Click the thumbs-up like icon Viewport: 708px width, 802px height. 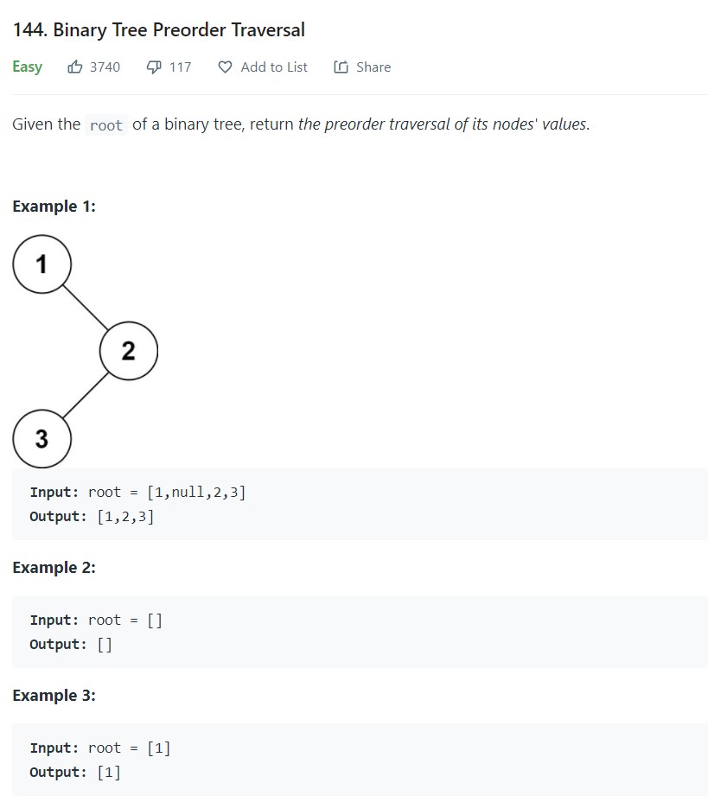(x=75, y=67)
